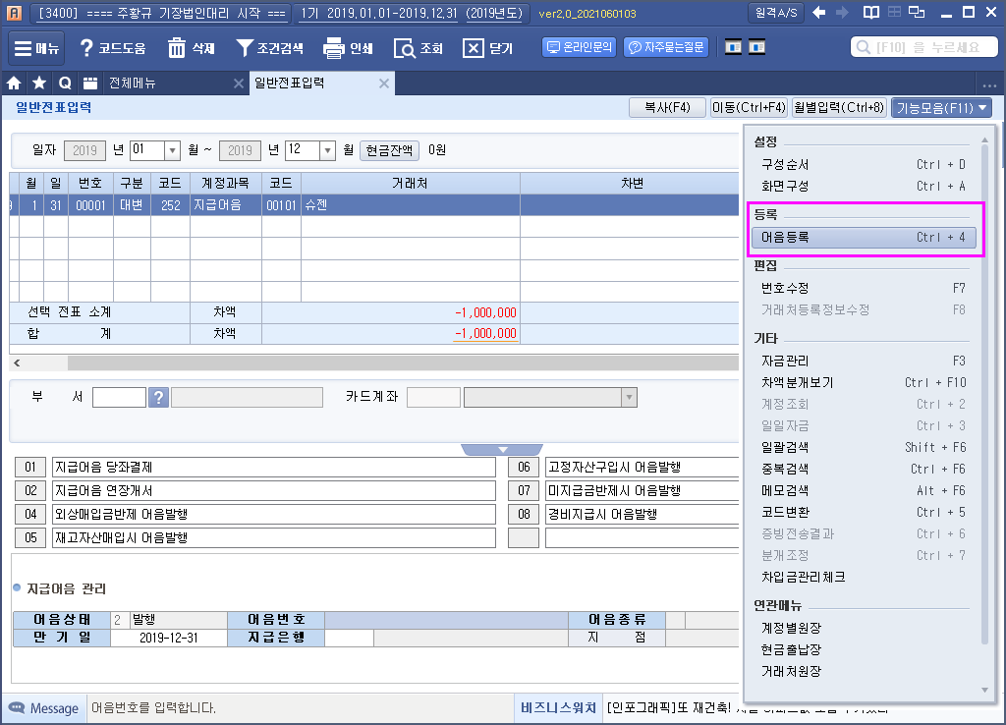The height and width of the screenshot is (725, 1006).
Task: Select memo 02 지급어음 연장개서
Action: 273,491
